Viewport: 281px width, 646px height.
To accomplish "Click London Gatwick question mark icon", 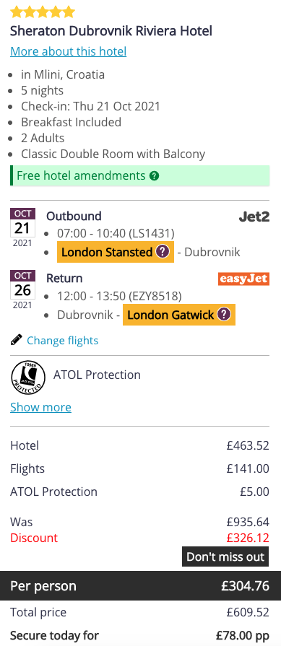I will point(224,315).
